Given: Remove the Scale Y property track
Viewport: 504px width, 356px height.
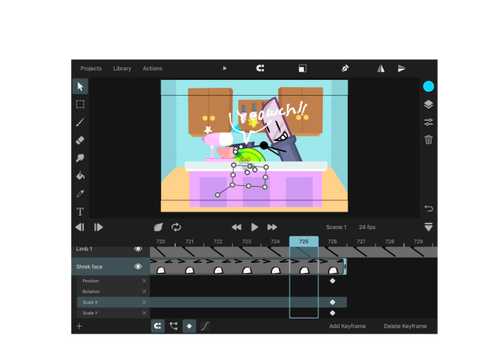Looking at the screenshot, I should (144, 313).
